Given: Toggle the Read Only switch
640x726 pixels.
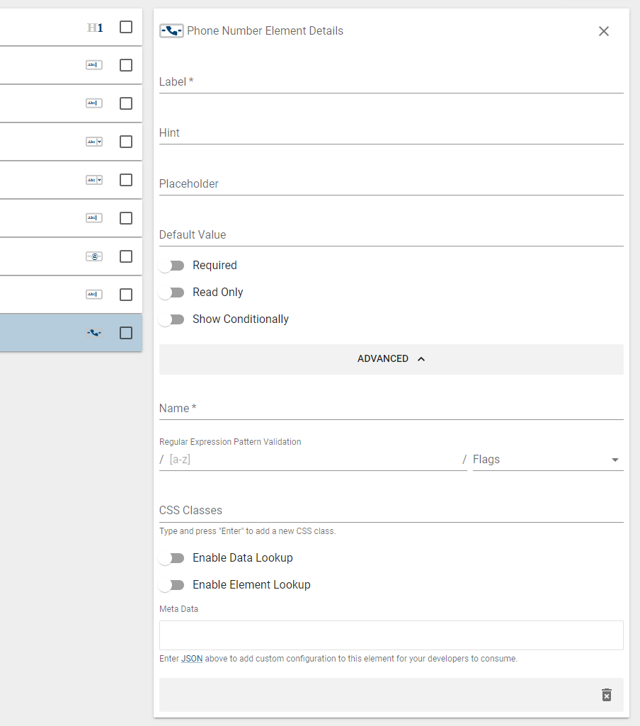Looking at the screenshot, I should click(171, 293).
